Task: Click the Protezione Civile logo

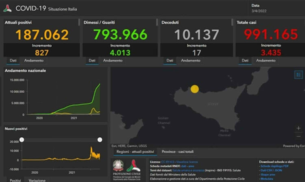Action: 133,167
